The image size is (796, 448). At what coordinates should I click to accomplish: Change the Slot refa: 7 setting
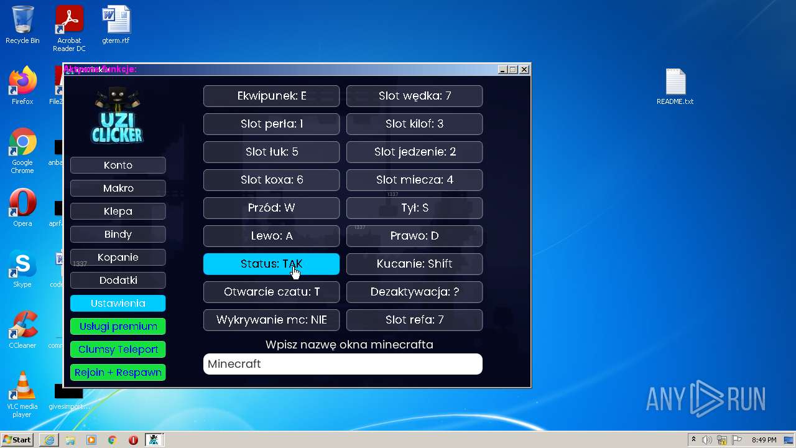pos(415,320)
